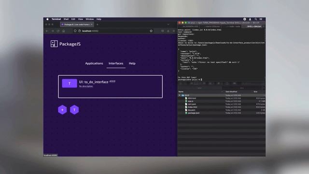This screenshot has height=174, width=309.
Task: Open the list-all-tabs dropdown arrow
Action: (x=168, y=25)
